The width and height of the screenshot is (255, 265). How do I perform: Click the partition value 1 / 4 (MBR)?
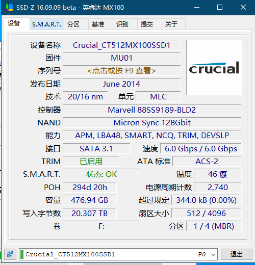tap(214, 226)
